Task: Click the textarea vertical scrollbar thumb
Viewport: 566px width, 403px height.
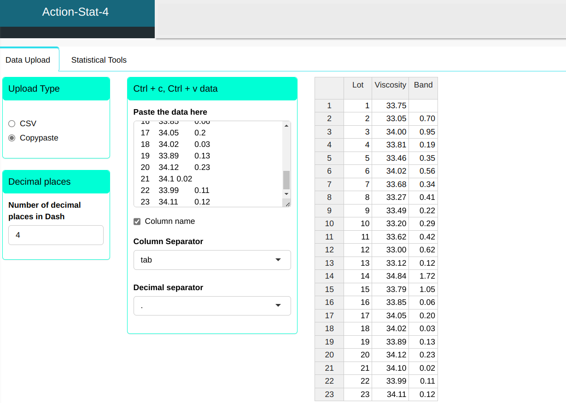Action: coord(286,180)
